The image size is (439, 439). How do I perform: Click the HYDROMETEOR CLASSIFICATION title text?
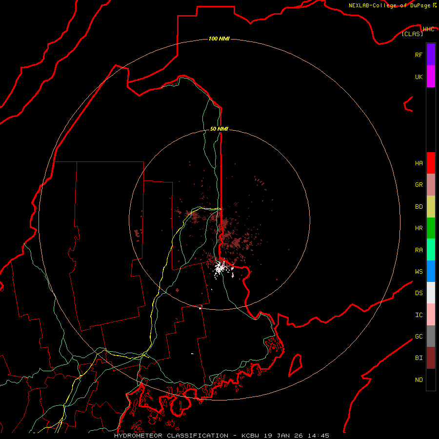coord(171,436)
